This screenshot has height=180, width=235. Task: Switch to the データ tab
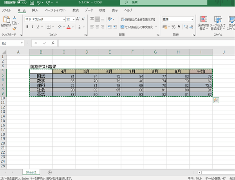point(89,10)
